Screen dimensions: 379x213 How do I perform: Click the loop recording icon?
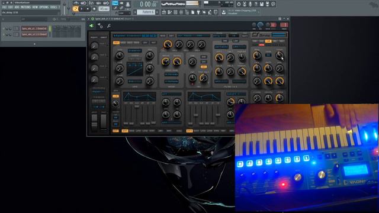[x=106, y=3]
